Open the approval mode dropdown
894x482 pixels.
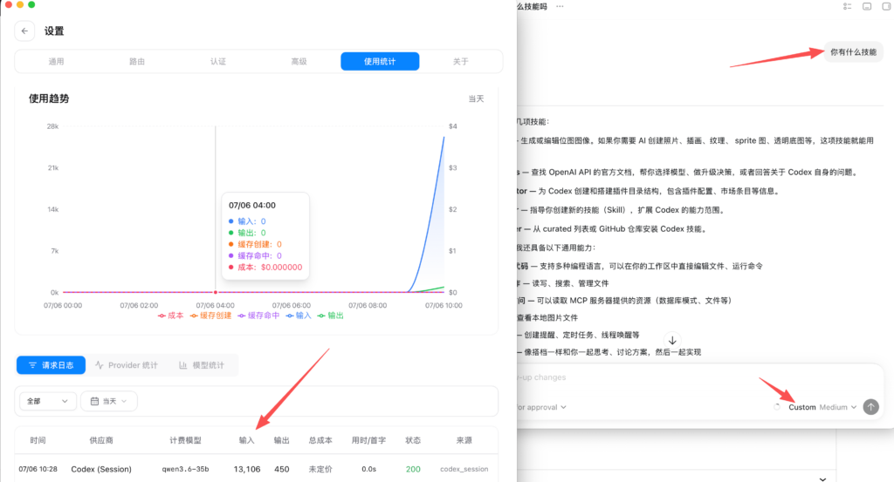click(541, 407)
